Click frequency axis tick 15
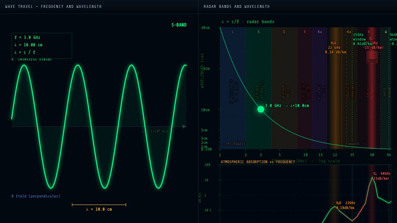This screenshot has width=397, height=223. tap(320, 155)
